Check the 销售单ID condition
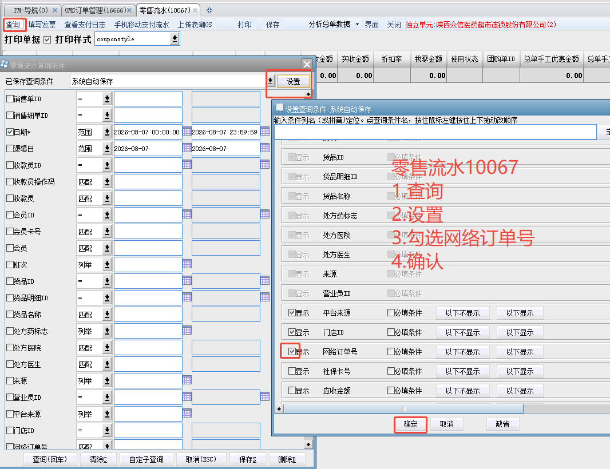Image resolution: width=610 pixels, height=469 pixels. click(10, 99)
